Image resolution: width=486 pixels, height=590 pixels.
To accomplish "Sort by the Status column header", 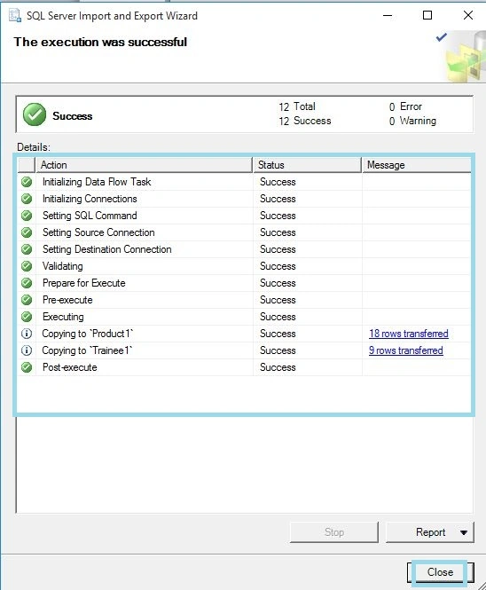I will pyautogui.click(x=308, y=165).
